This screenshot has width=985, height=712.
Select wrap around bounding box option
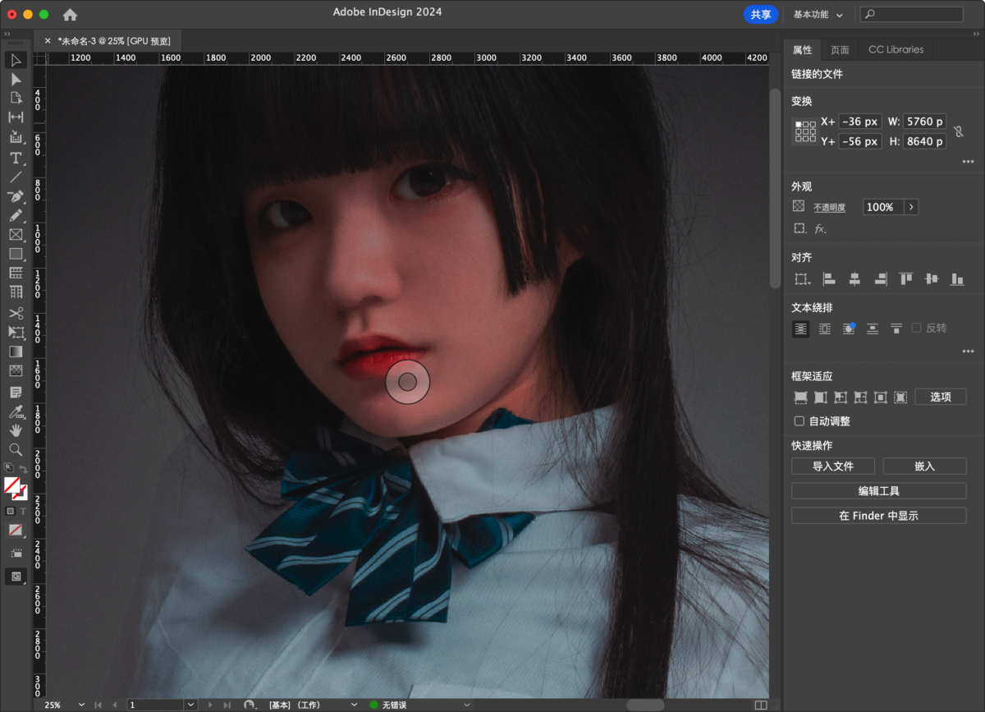(824, 328)
